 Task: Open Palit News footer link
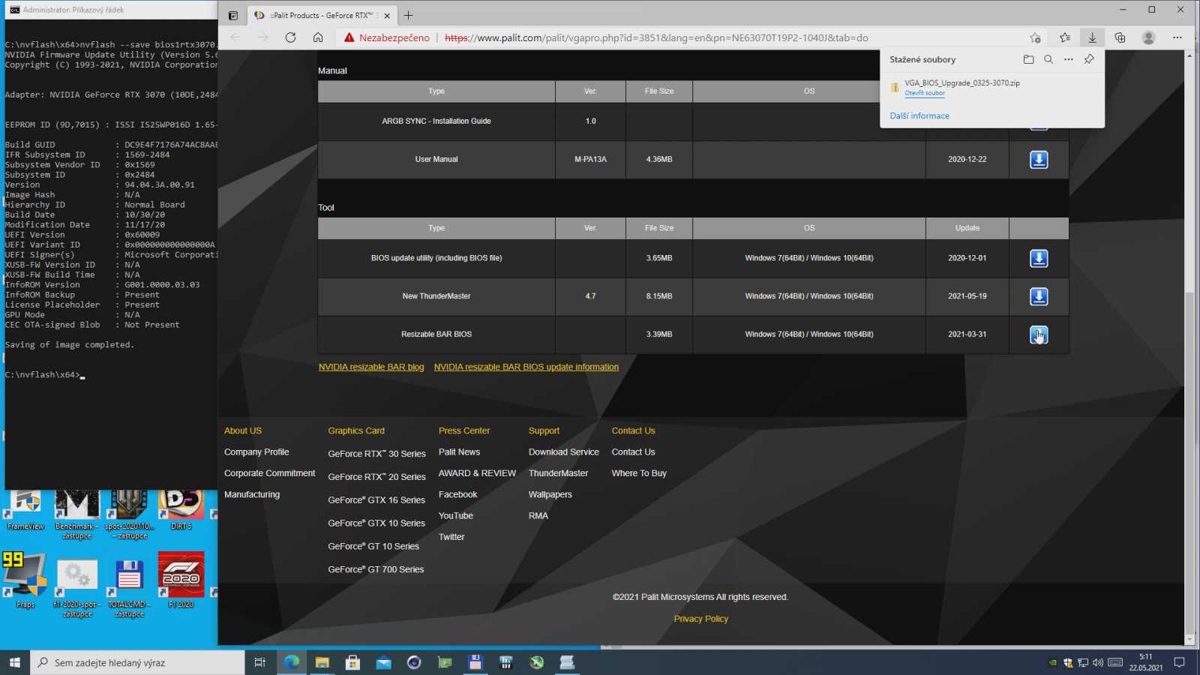459,452
